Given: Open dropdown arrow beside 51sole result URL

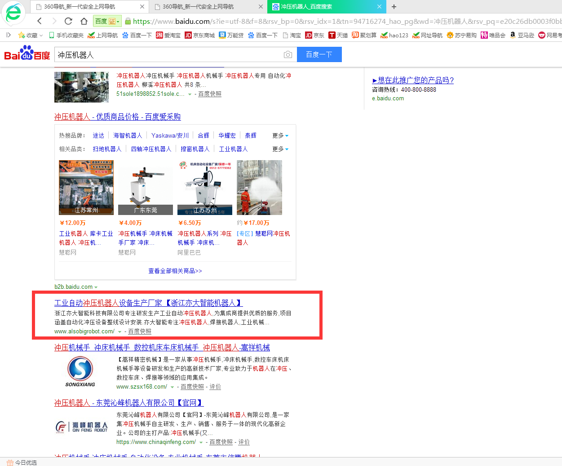Looking at the screenshot, I should click(x=190, y=94).
